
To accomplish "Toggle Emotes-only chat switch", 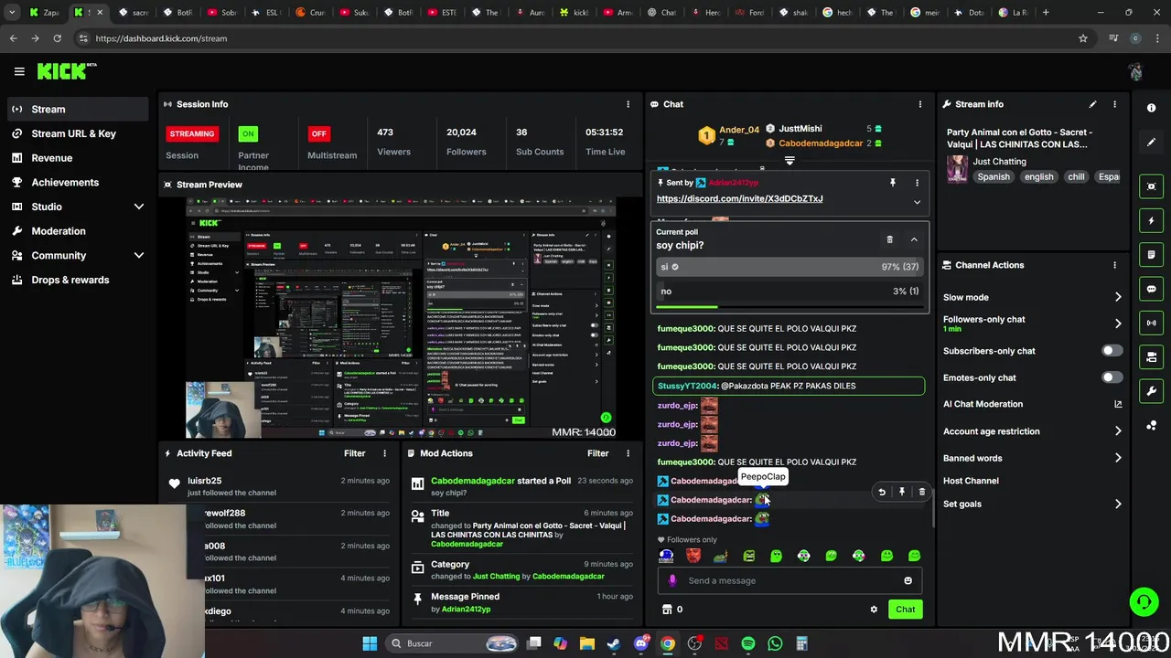I will coord(1112,377).
